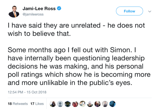Click the man in red tie avatar
Screen dimensions: 160x109
(98, 104)
